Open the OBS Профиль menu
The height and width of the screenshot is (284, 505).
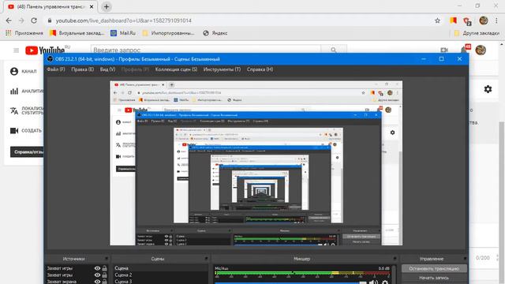(x=135, y=69)
